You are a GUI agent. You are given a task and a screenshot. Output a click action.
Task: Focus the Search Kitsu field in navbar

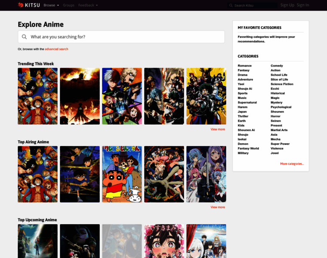[252, 6]
